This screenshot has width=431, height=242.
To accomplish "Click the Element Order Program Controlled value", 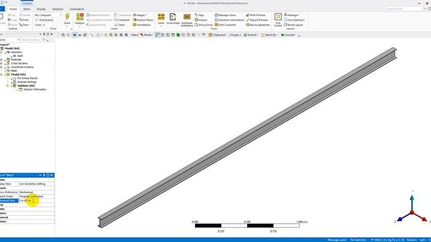I will pyautogui.click(x=36, y=196).
